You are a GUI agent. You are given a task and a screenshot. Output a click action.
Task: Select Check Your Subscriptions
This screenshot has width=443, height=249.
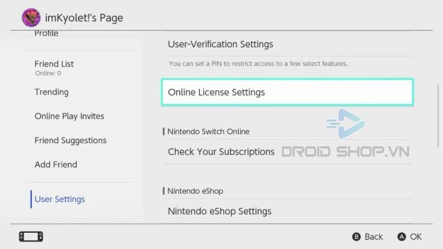coord(287,152)
